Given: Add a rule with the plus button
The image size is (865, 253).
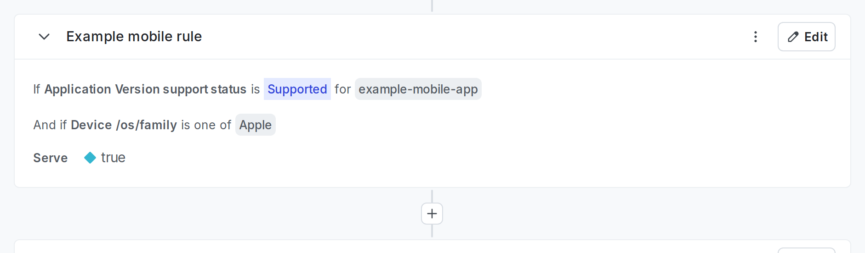Looking at the screenshot, I should click(x=432, y=214).
